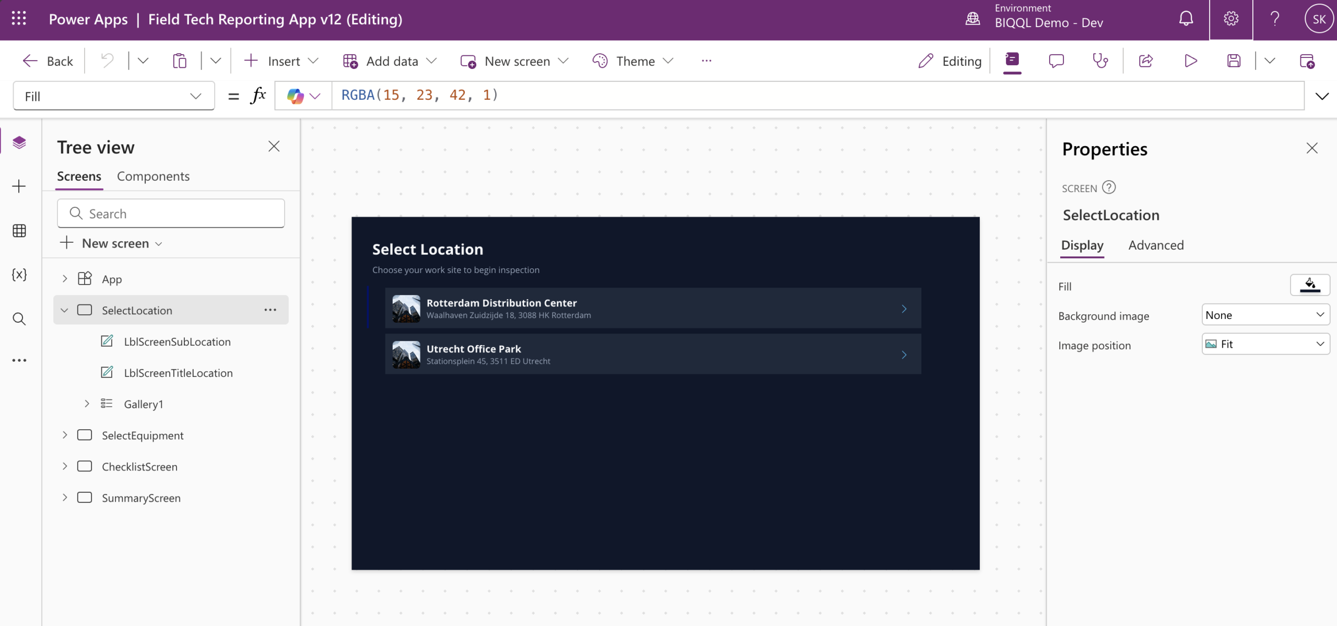Image resolution: width=1337 pixels, height=626 pixels.
Task: Select the Tree view layers icon
Action: [19, 143]
